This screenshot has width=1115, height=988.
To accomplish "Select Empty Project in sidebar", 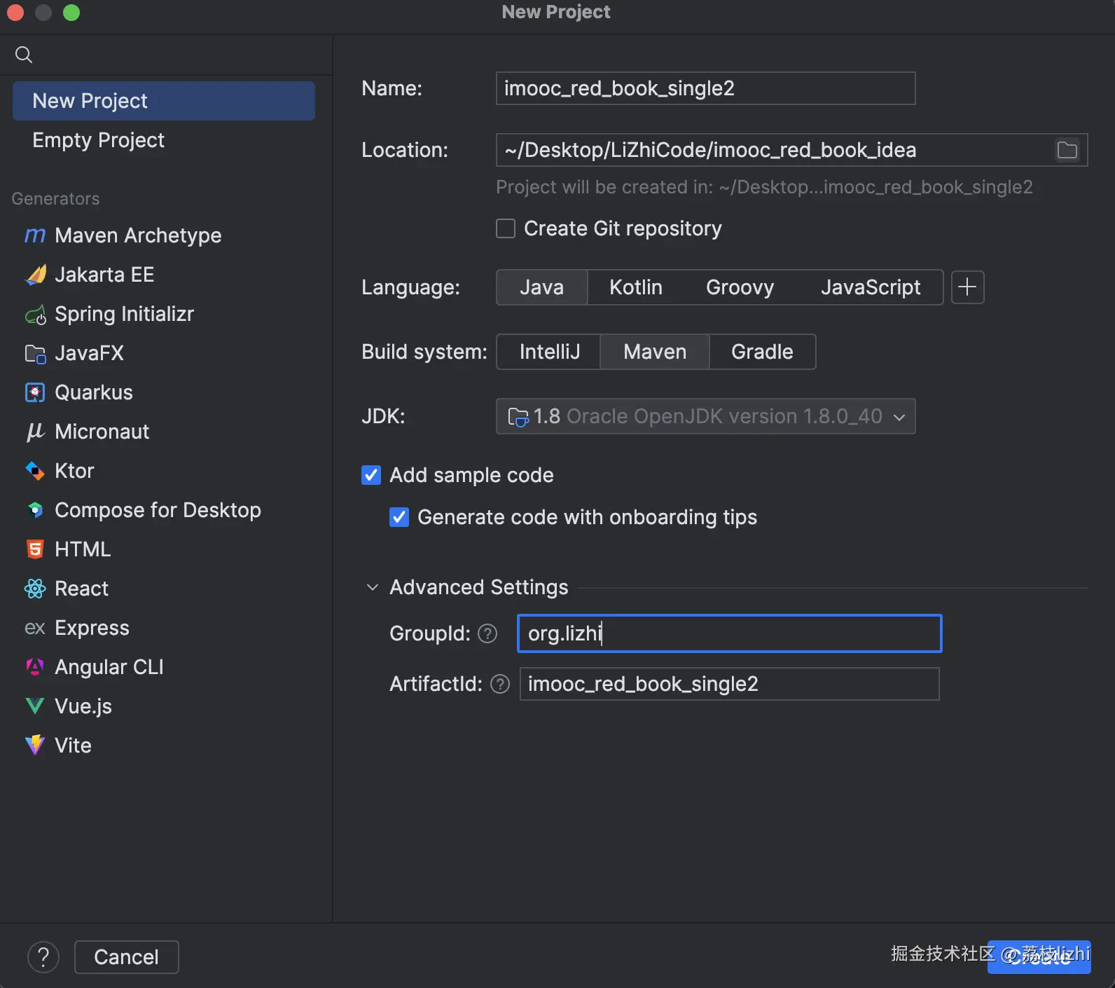I will 98,140.
